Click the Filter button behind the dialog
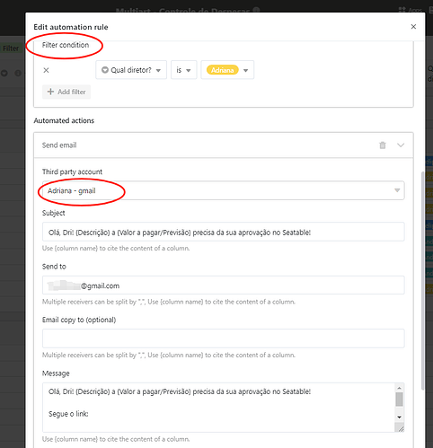433x448 pixels. point(11,48)
